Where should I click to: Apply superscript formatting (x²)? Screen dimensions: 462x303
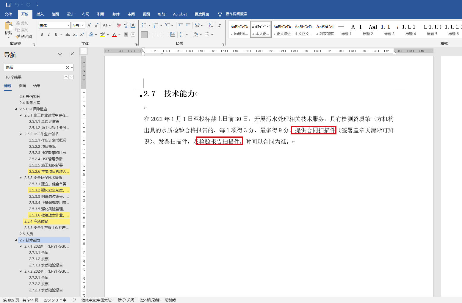(x=82, y=34)
